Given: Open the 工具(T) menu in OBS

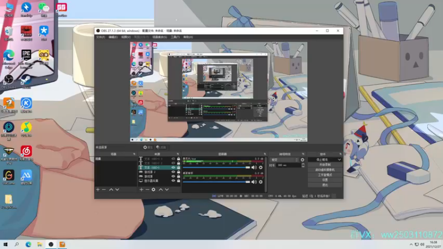Looking at the screenshot, I should (175, 37).
